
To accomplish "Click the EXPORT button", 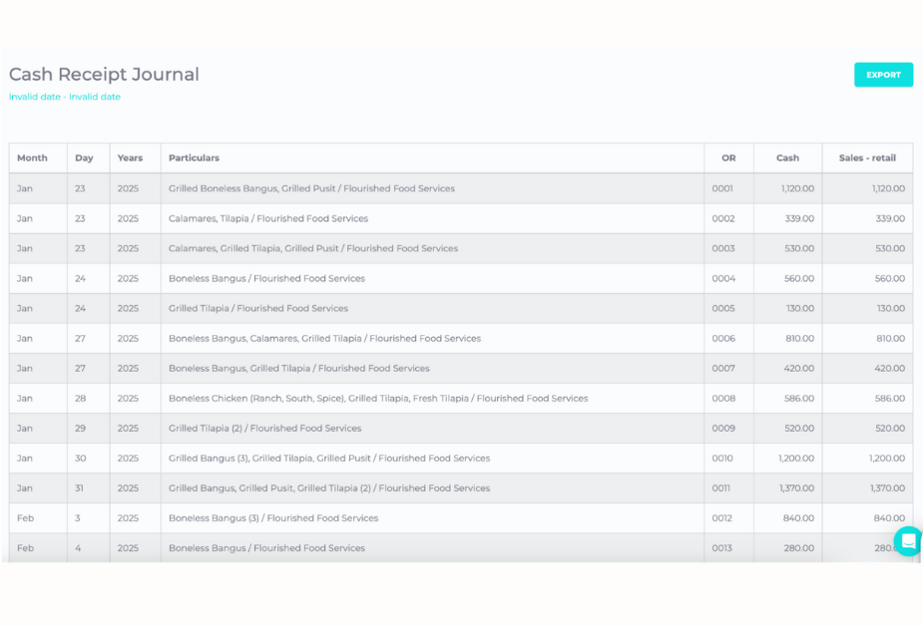I will pos(883,75).
